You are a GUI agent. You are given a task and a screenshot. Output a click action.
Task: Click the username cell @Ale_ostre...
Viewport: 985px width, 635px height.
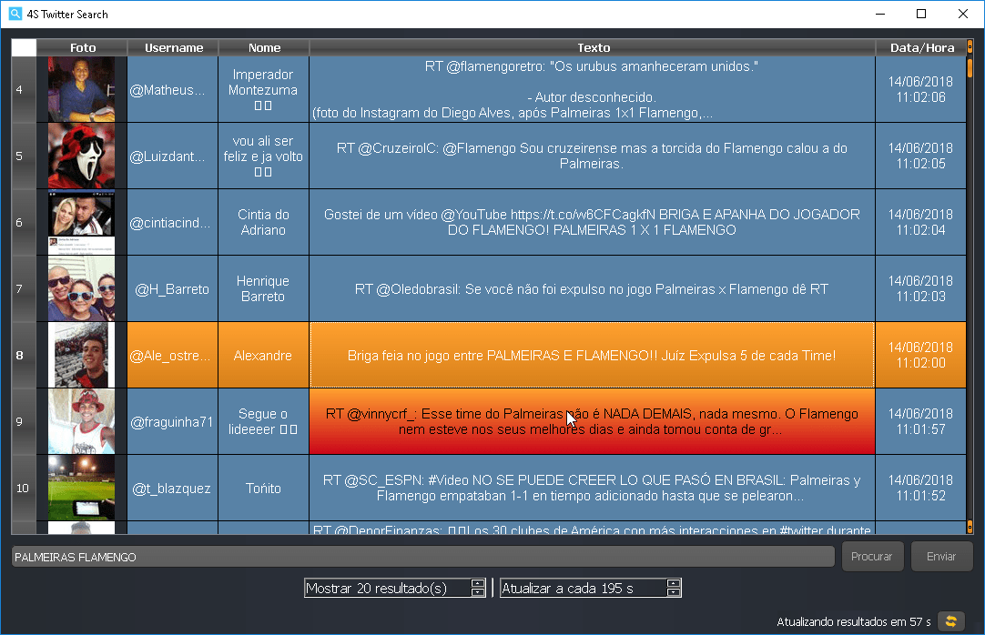[x=173, y=355]
